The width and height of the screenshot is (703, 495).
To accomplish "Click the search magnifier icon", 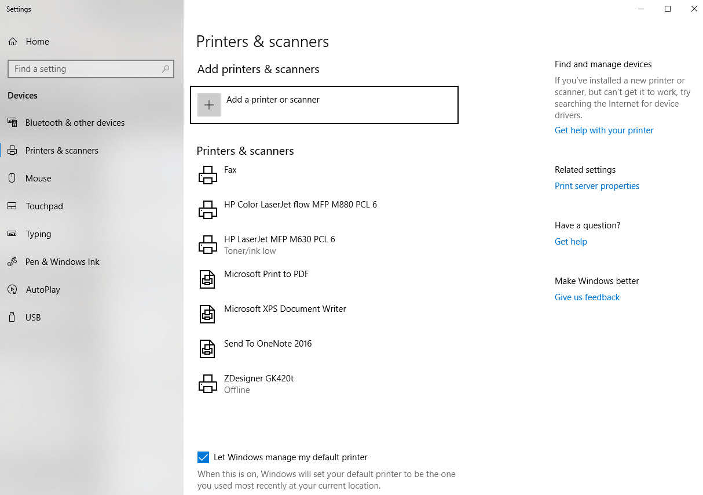I will [x=166, y=69].
